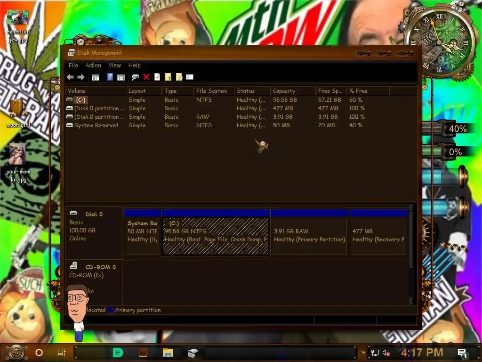The height and width of the screenshot is (362, 482).
Task: Click the muted volume tray icon
Action: coord(386,353)
